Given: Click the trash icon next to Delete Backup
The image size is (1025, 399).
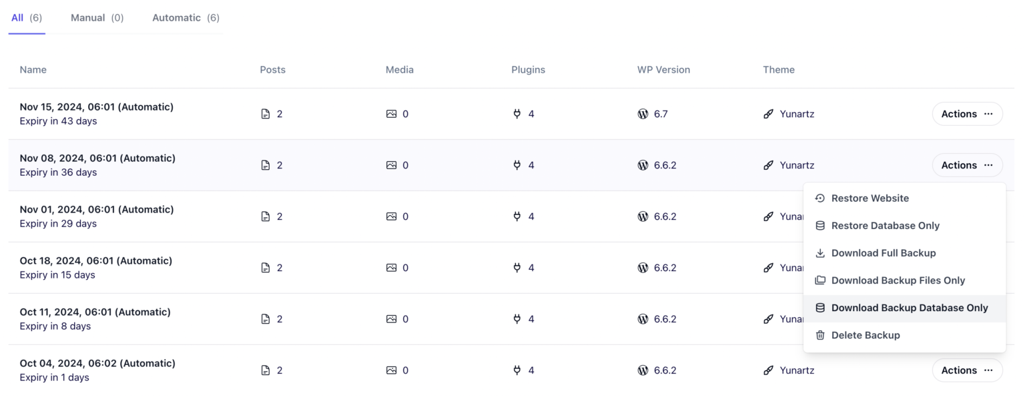Looking at the screenshot, I should (x=819, y=335).
